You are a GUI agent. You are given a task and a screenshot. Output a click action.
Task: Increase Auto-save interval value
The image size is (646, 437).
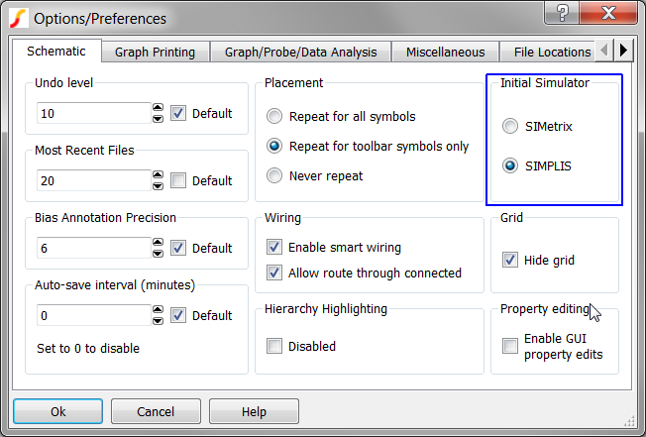point(158,310)
